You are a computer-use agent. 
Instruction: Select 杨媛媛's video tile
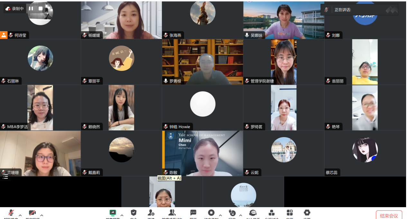click(121, 20)
